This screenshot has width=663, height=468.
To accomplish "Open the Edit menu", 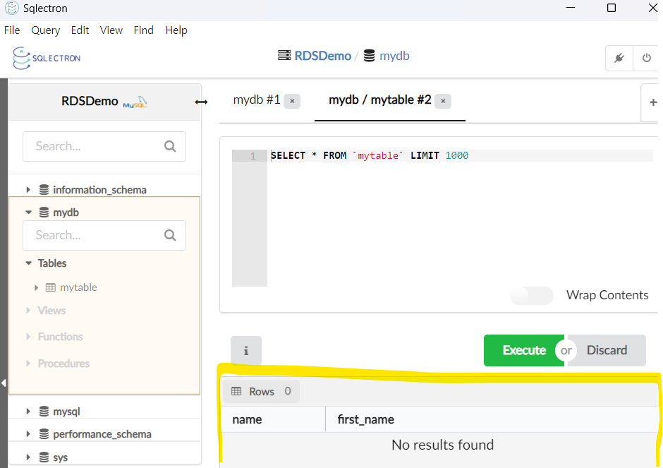I will (80, 30).
